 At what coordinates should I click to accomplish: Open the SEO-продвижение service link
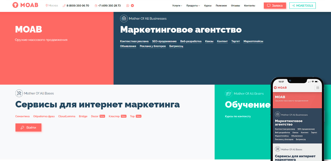[x=164, y=41]
